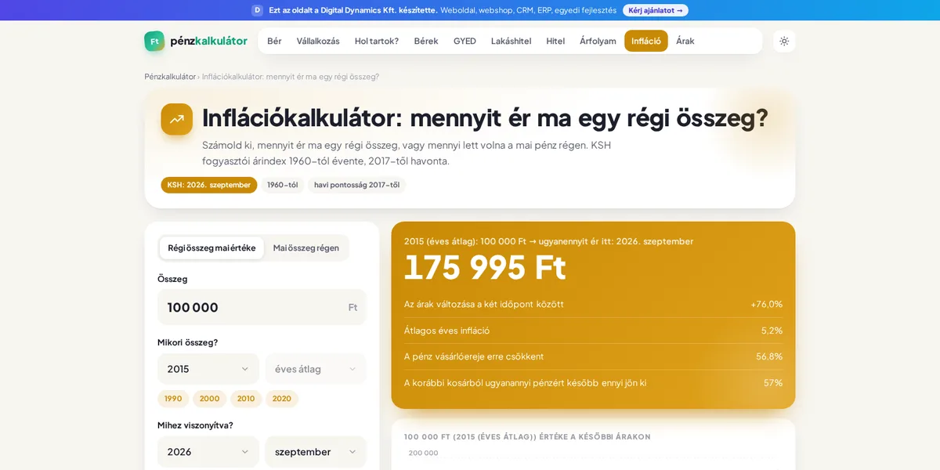The height and width of the screenshot is (470, 940).
Task: Select the Infláció menu item
Action: [x=646, y=42]
